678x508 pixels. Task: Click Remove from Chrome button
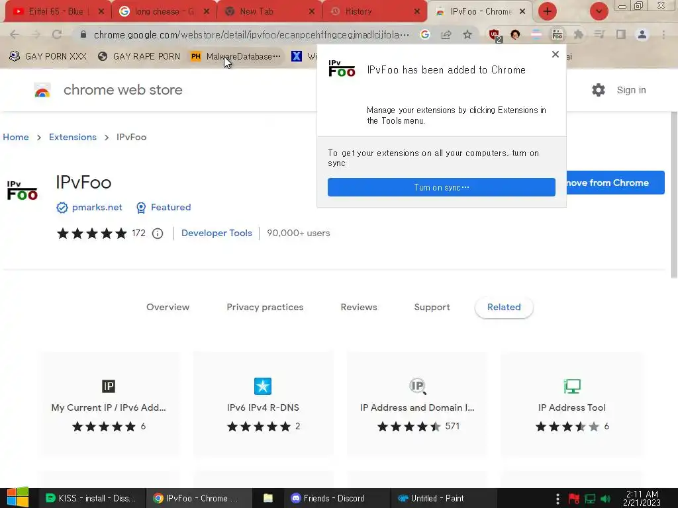tap(615, 183)
